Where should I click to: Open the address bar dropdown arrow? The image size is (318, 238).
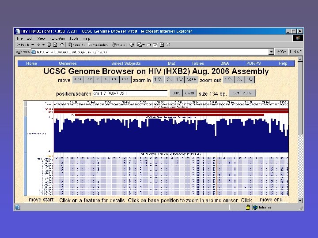(271, 52)
